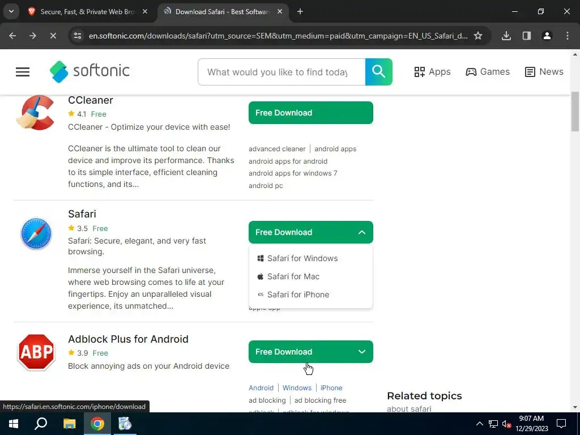Click the network icon in system tray
The height and width of the screenshot is (435, 580).
click(x=493, y=424)
